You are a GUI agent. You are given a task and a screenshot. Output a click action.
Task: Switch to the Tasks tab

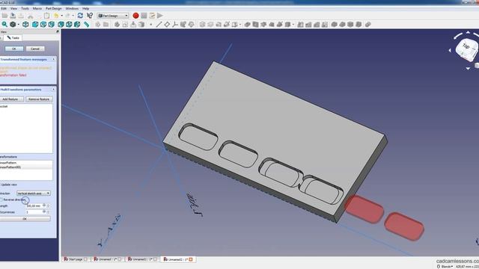click(13, 38)
